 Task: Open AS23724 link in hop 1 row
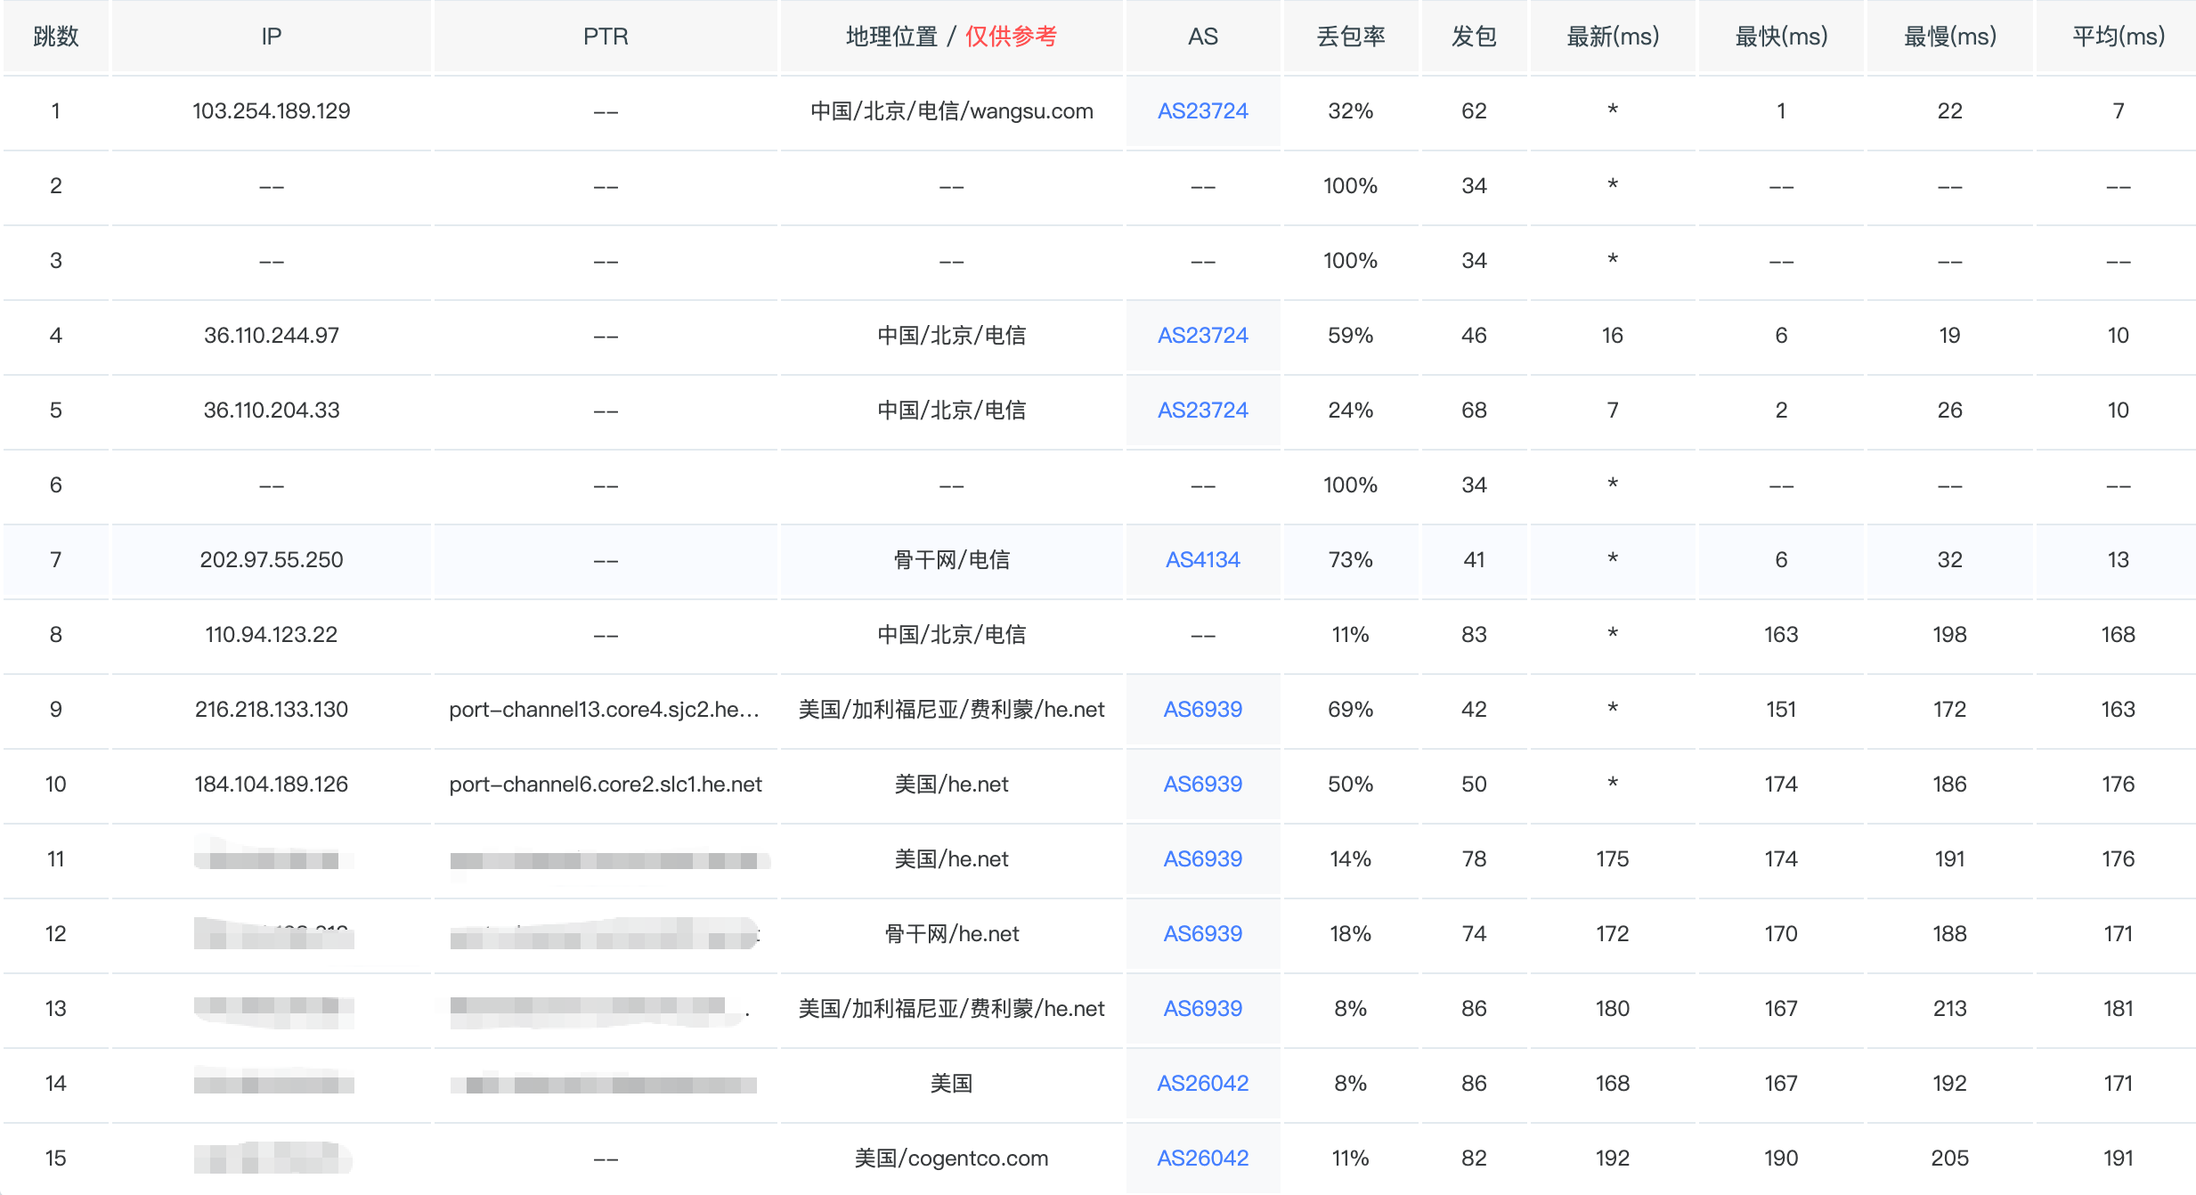coord(1202,111)
